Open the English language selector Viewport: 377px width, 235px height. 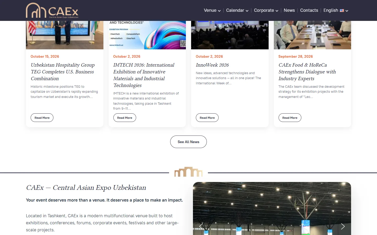[336, 10]
